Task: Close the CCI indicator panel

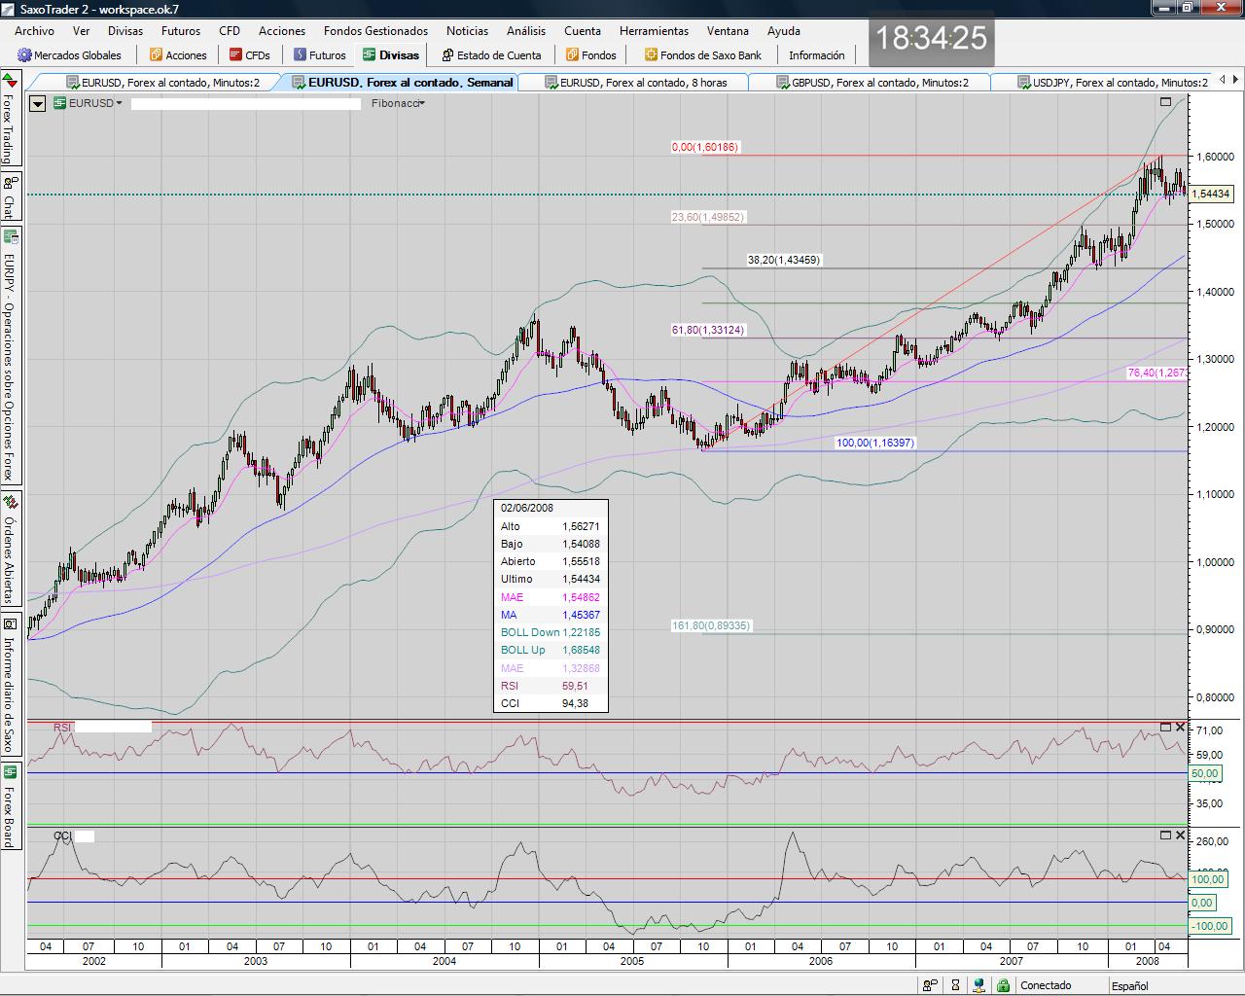Action: [x=1181, y=835]
